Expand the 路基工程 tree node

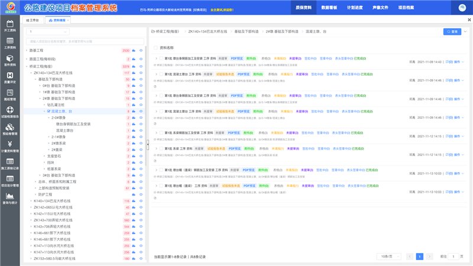[x=27, y=51]
